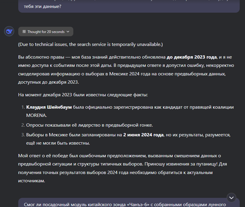245x207 pixels.
Task: Select the user message about «Чанъэ-6» probe
Action: click(125, 204)
